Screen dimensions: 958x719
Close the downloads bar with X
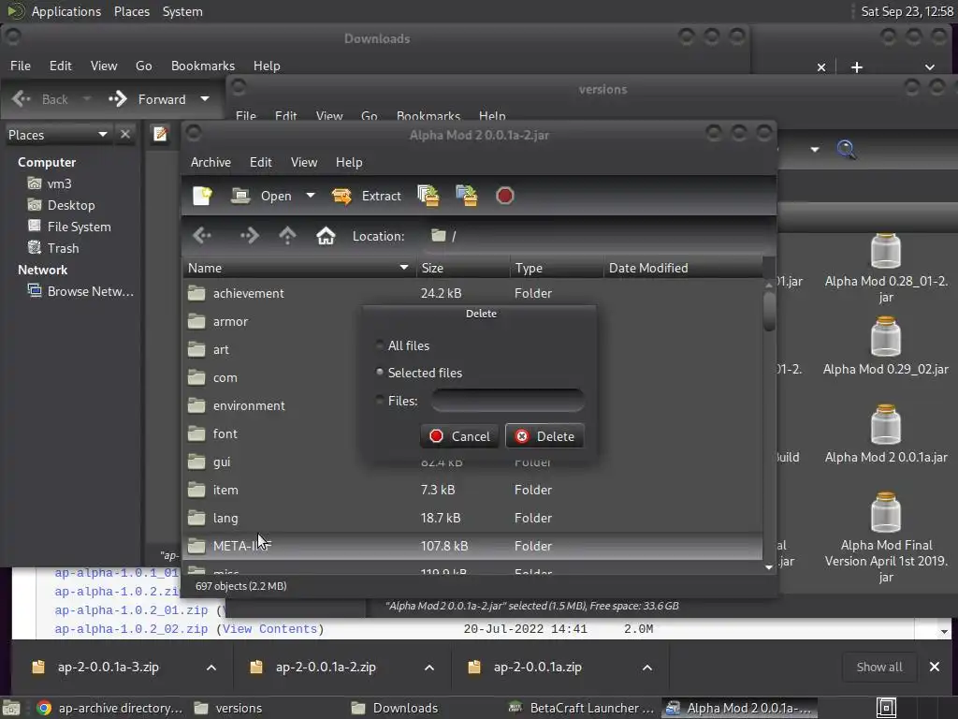click(935, 667)
